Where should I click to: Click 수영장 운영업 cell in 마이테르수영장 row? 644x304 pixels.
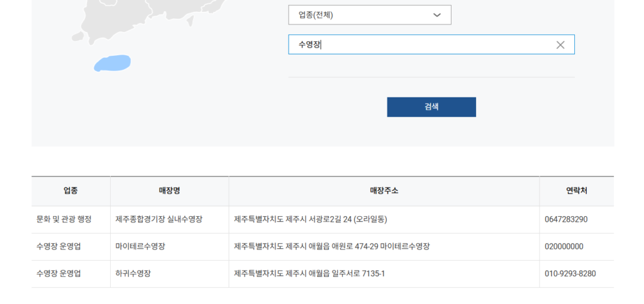tap(70, 247)
